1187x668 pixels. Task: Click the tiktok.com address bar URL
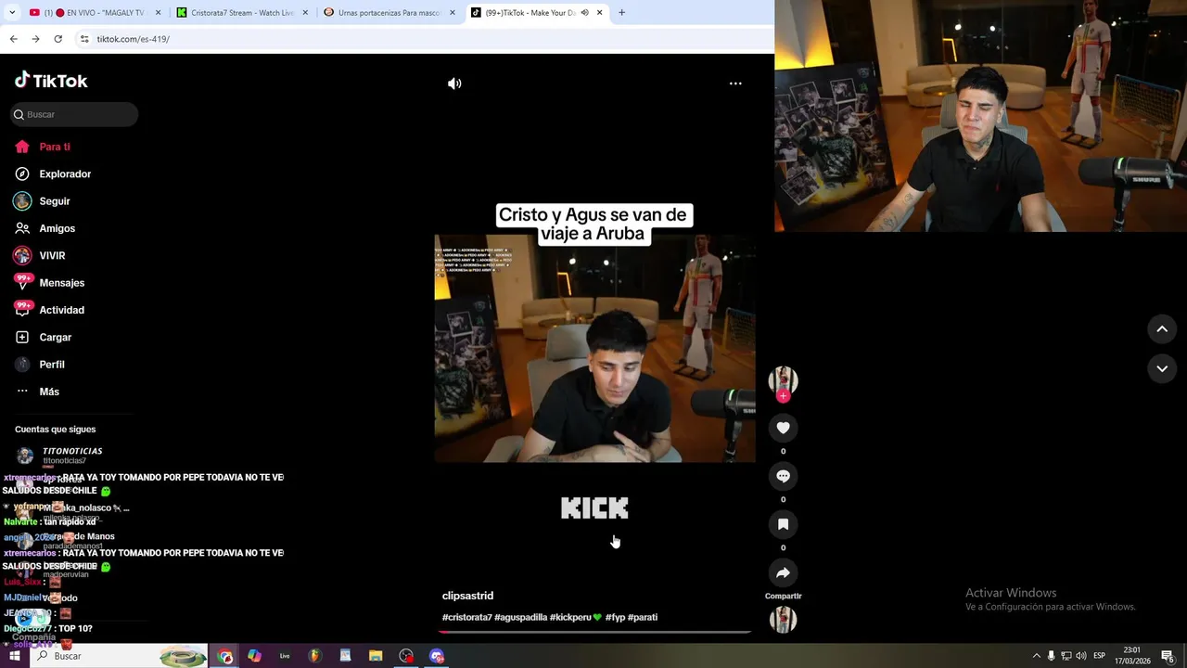tap(134, 39)
